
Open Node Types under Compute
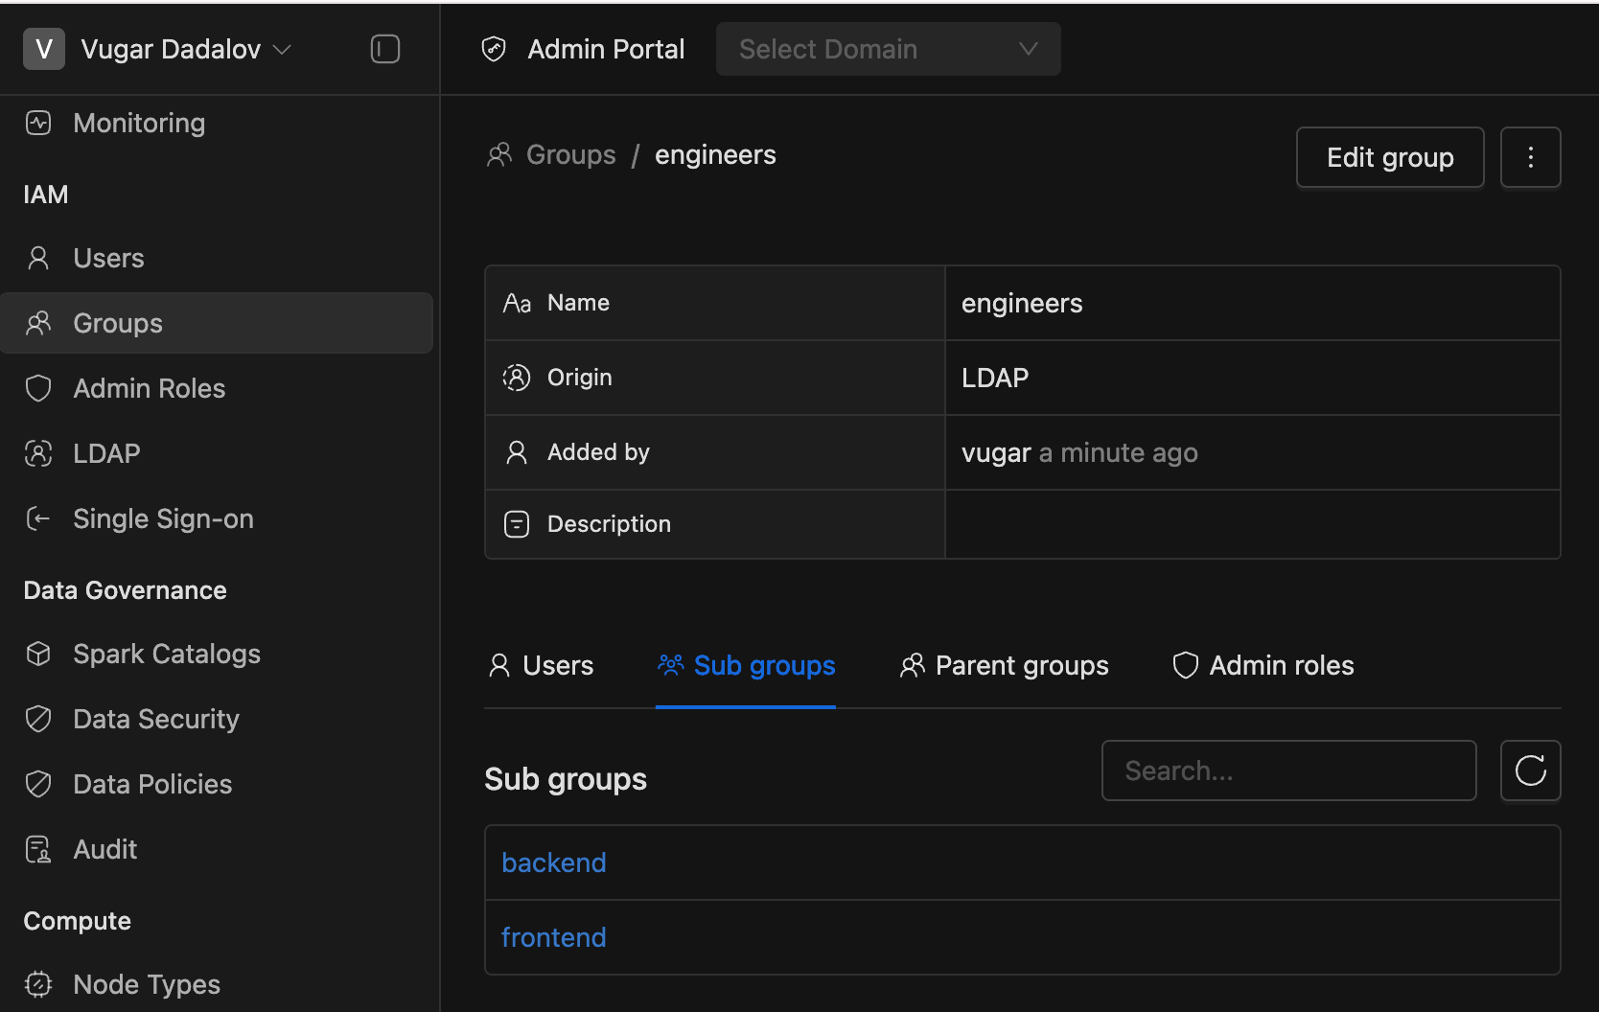[x=147, y=984]
